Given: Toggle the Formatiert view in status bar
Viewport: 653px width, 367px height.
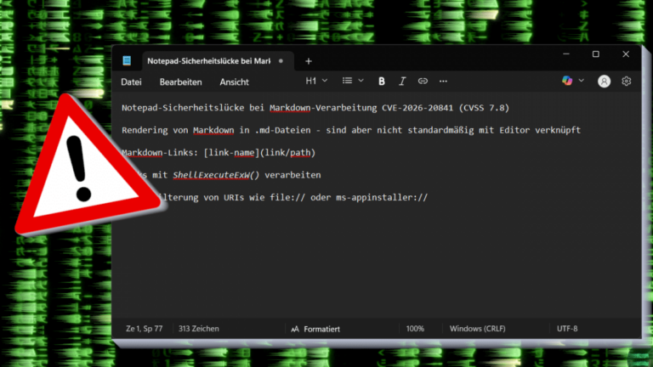Looking at the screenshot, I should 315,328.
